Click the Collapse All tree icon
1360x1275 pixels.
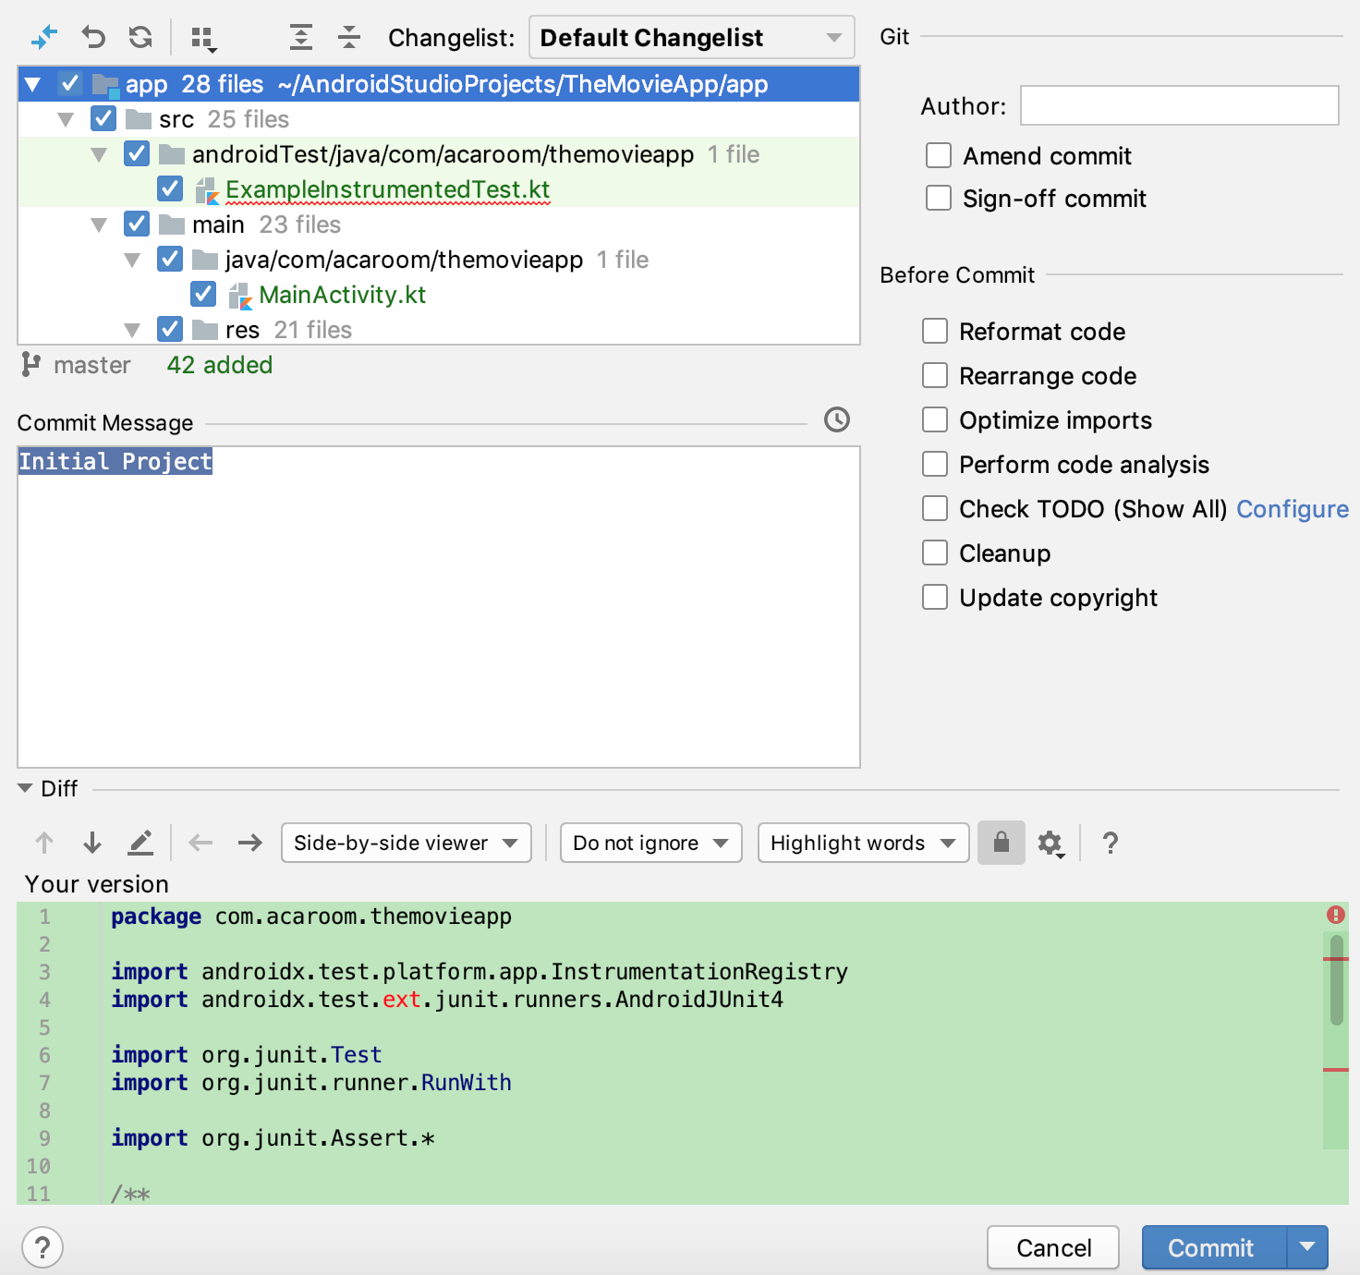pyautogui.click(x=348, y=38)
